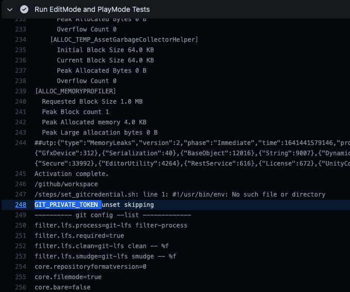Click 'filter.lfs.process=git-lfs filter-process' line
350x292 pixels.
[x=111, y=225]
